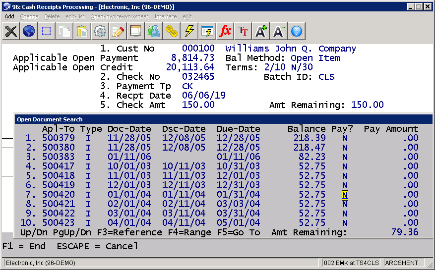Click the Apl-To column header
The height and width of the screenshot is (270, 435).
[x=59, y=129]
